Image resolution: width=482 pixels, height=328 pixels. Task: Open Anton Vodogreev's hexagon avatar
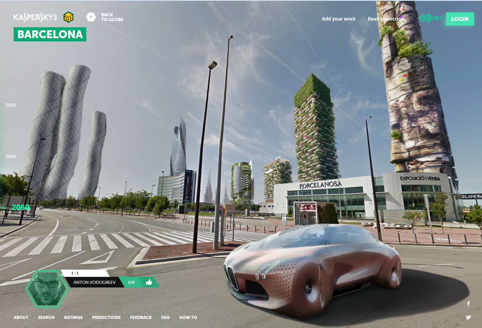pyautogui.click(x=47, y=289)
